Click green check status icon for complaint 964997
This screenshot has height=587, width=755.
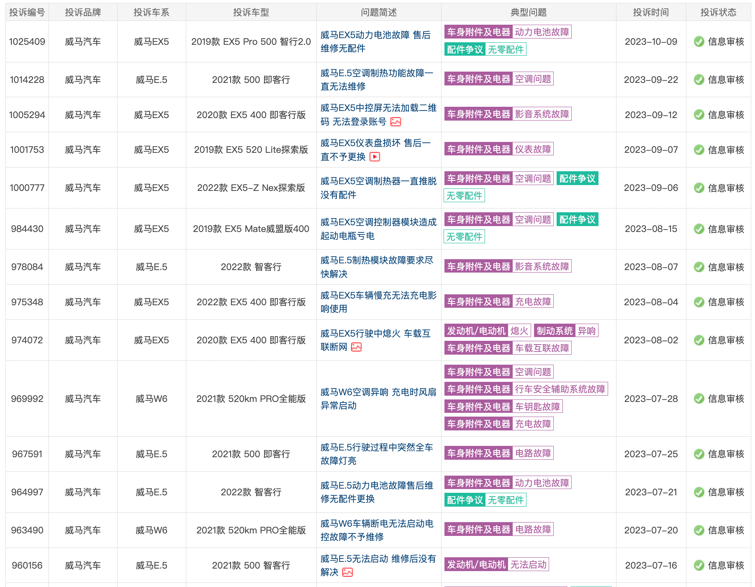(x=699, y=492)
